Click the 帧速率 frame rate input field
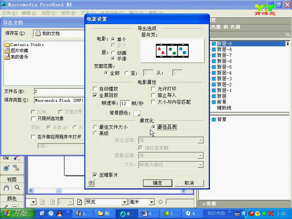The height and width of the screenshot is (219, 292). (125, 103)
